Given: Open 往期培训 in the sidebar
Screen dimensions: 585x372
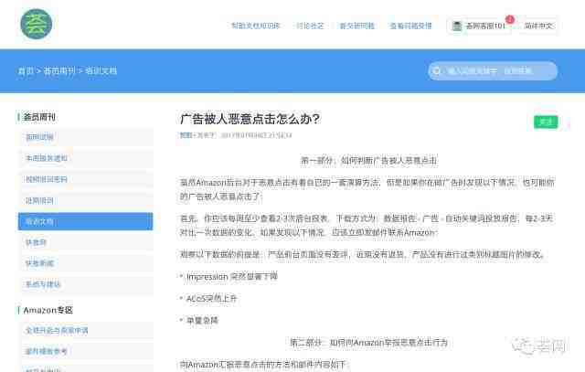Looking at the screenshot, I should click(x=85, y=200).
